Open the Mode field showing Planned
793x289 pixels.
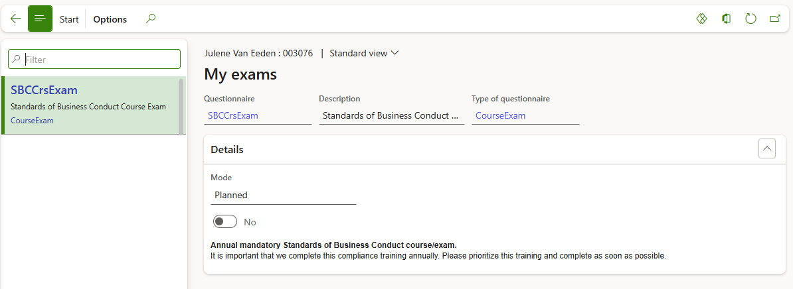tap(283, 196)
